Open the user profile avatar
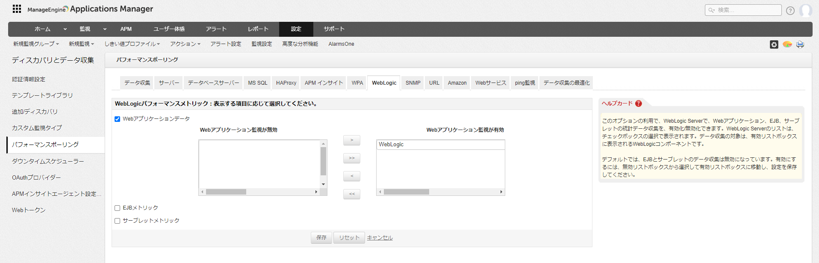 click(805, 10)
